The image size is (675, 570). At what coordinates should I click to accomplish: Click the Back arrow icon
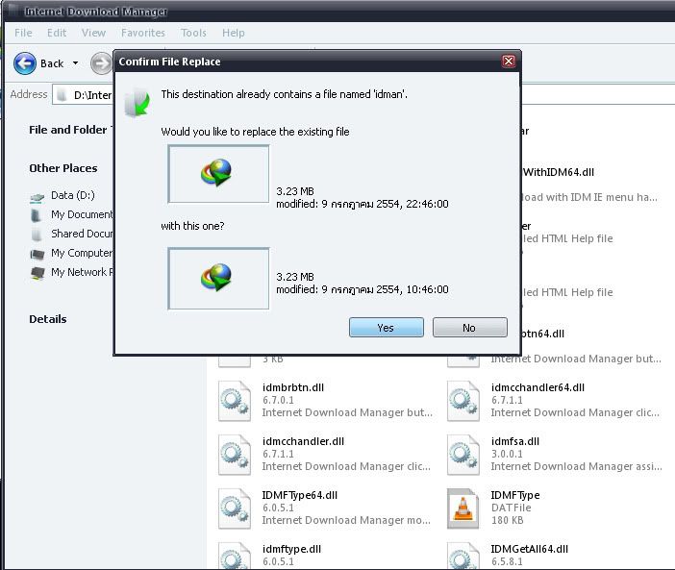pyautogui.click(x=25, y=63)
